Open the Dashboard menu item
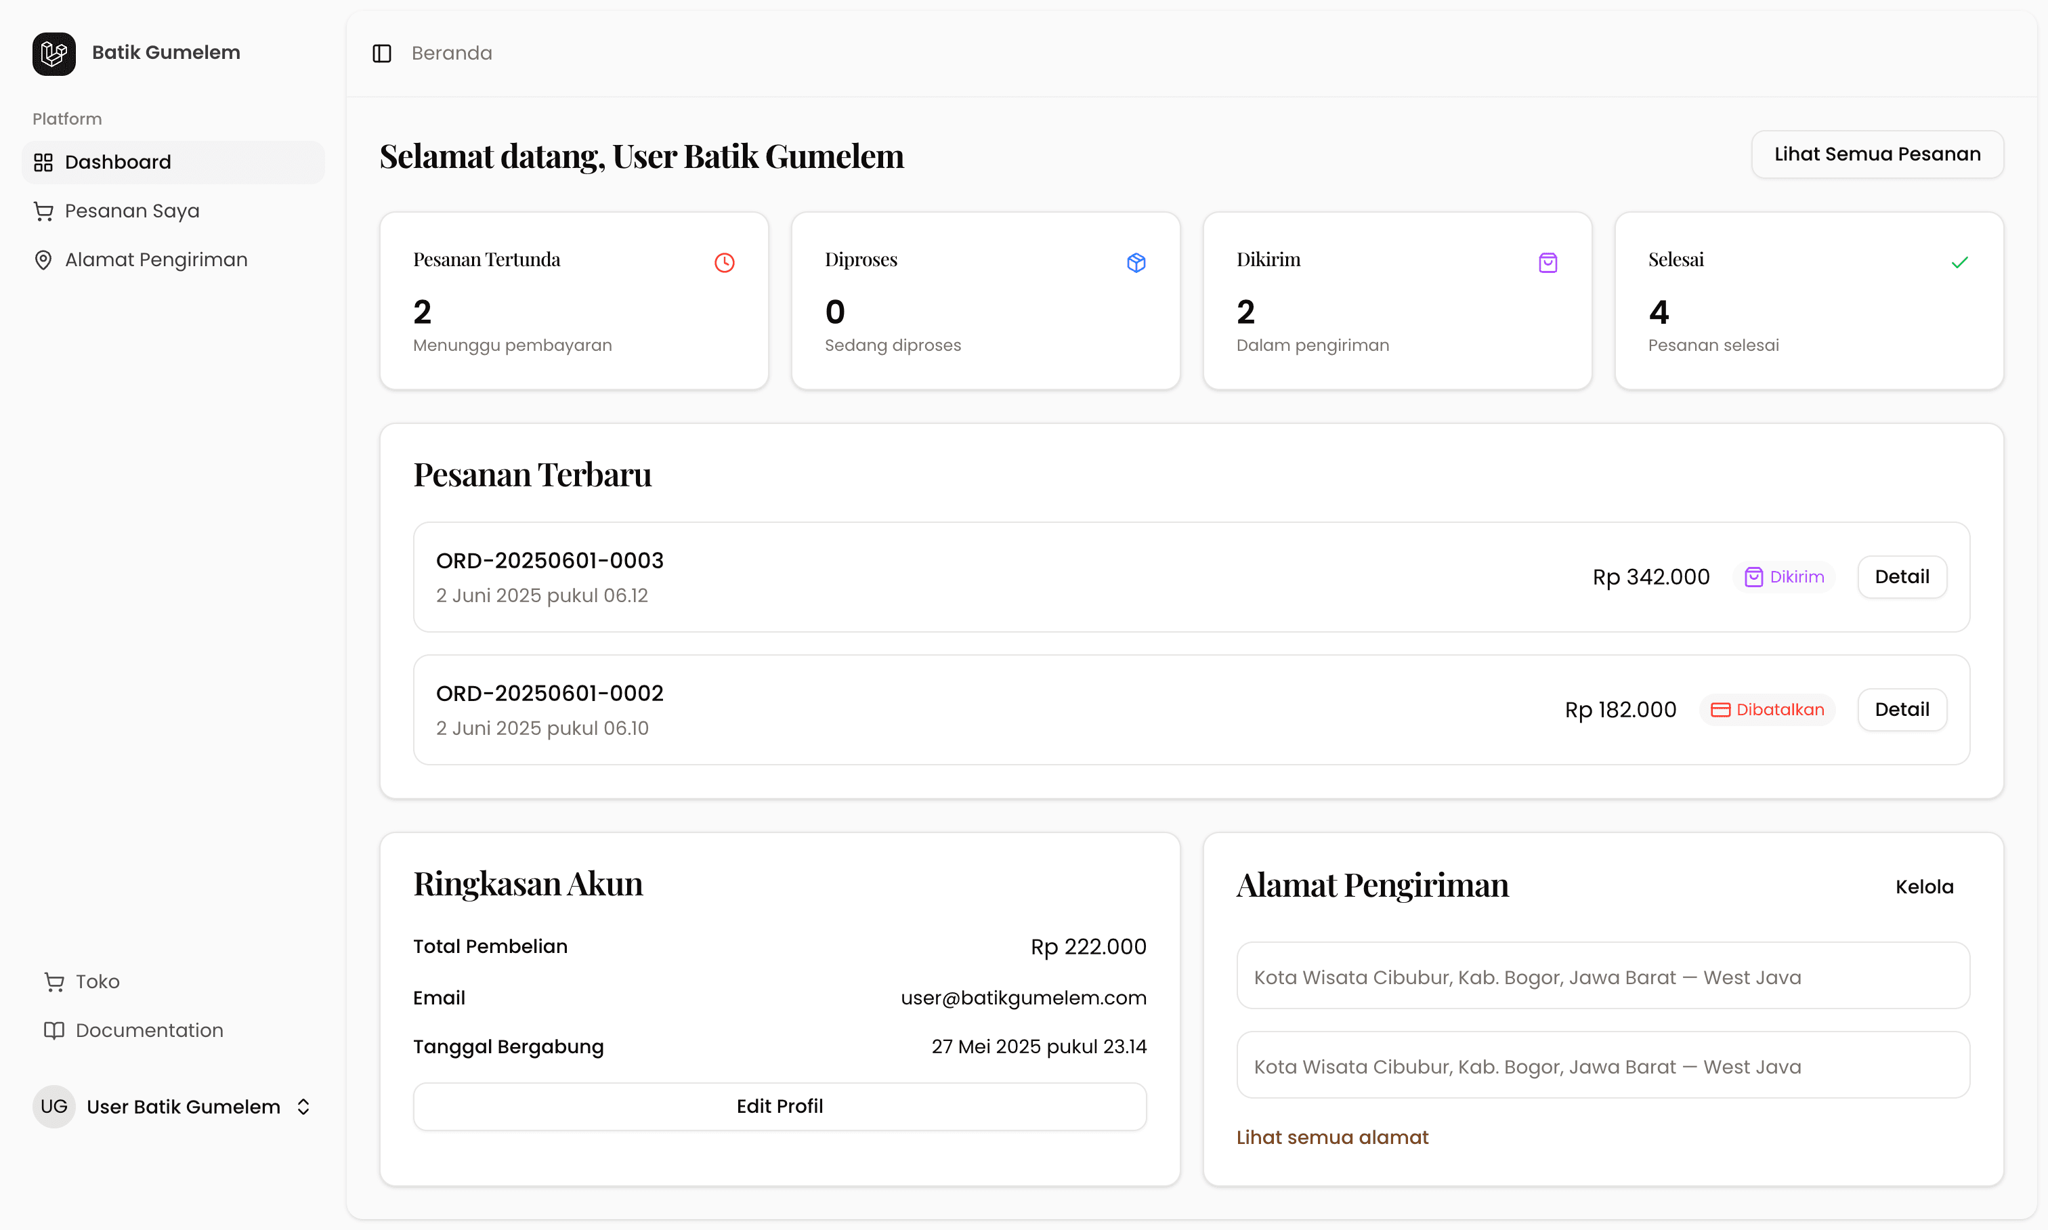 (x=173, y=163)
